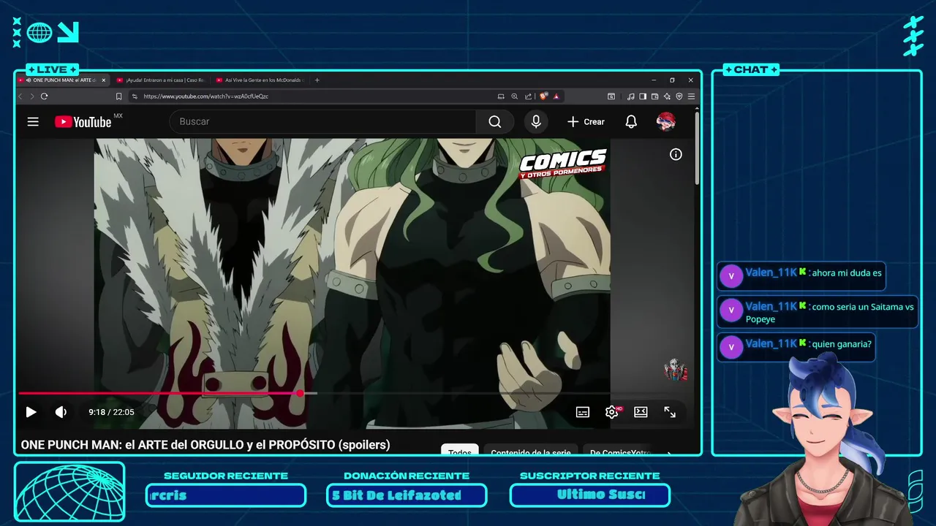Click the YouTube search magnifier button
Viewport: 936px width, 526px height.
[495, 122]
